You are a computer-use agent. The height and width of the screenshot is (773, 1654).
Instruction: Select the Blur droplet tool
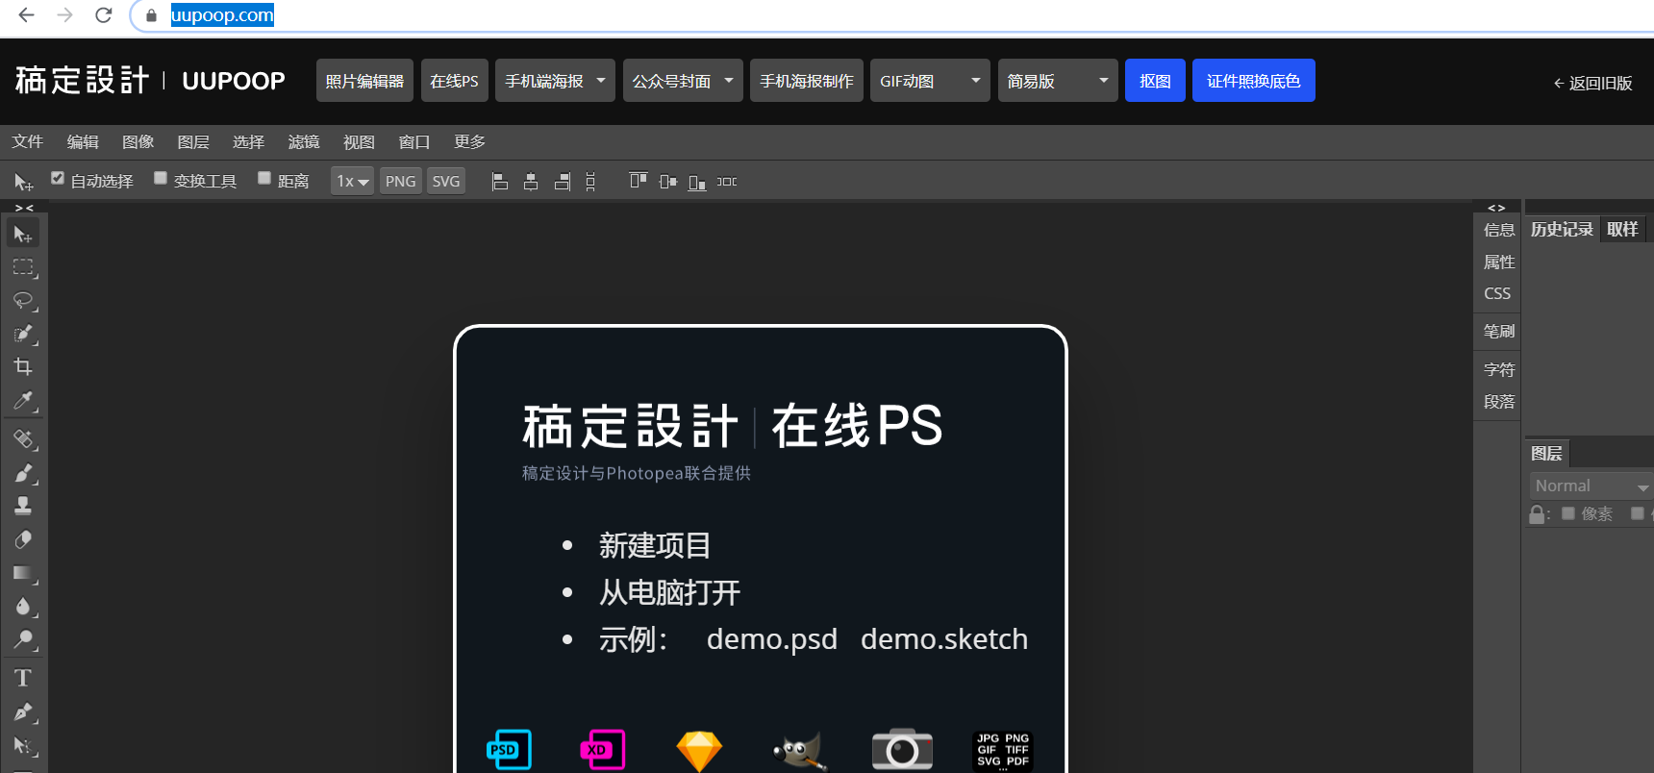(23, 606)
